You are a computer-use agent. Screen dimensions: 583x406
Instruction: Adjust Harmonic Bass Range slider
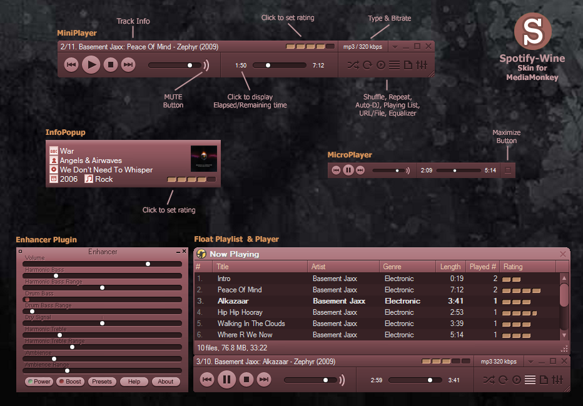[102, 287]
